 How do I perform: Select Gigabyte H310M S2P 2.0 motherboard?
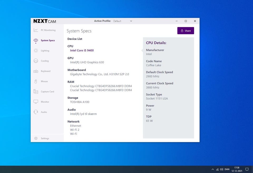point(100,74)
